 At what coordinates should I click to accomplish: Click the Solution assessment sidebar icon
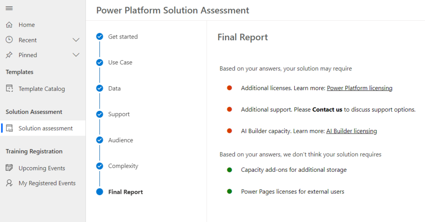click(x=10, y=128)
